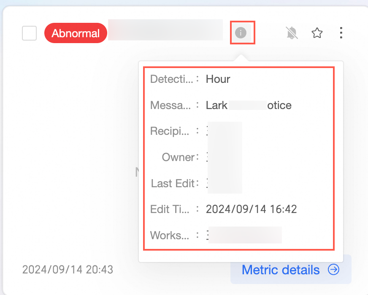The width and height of the screenshot is (368, 295).
Task: Click the circled arrow in Metric details
Action: point(333,269)
